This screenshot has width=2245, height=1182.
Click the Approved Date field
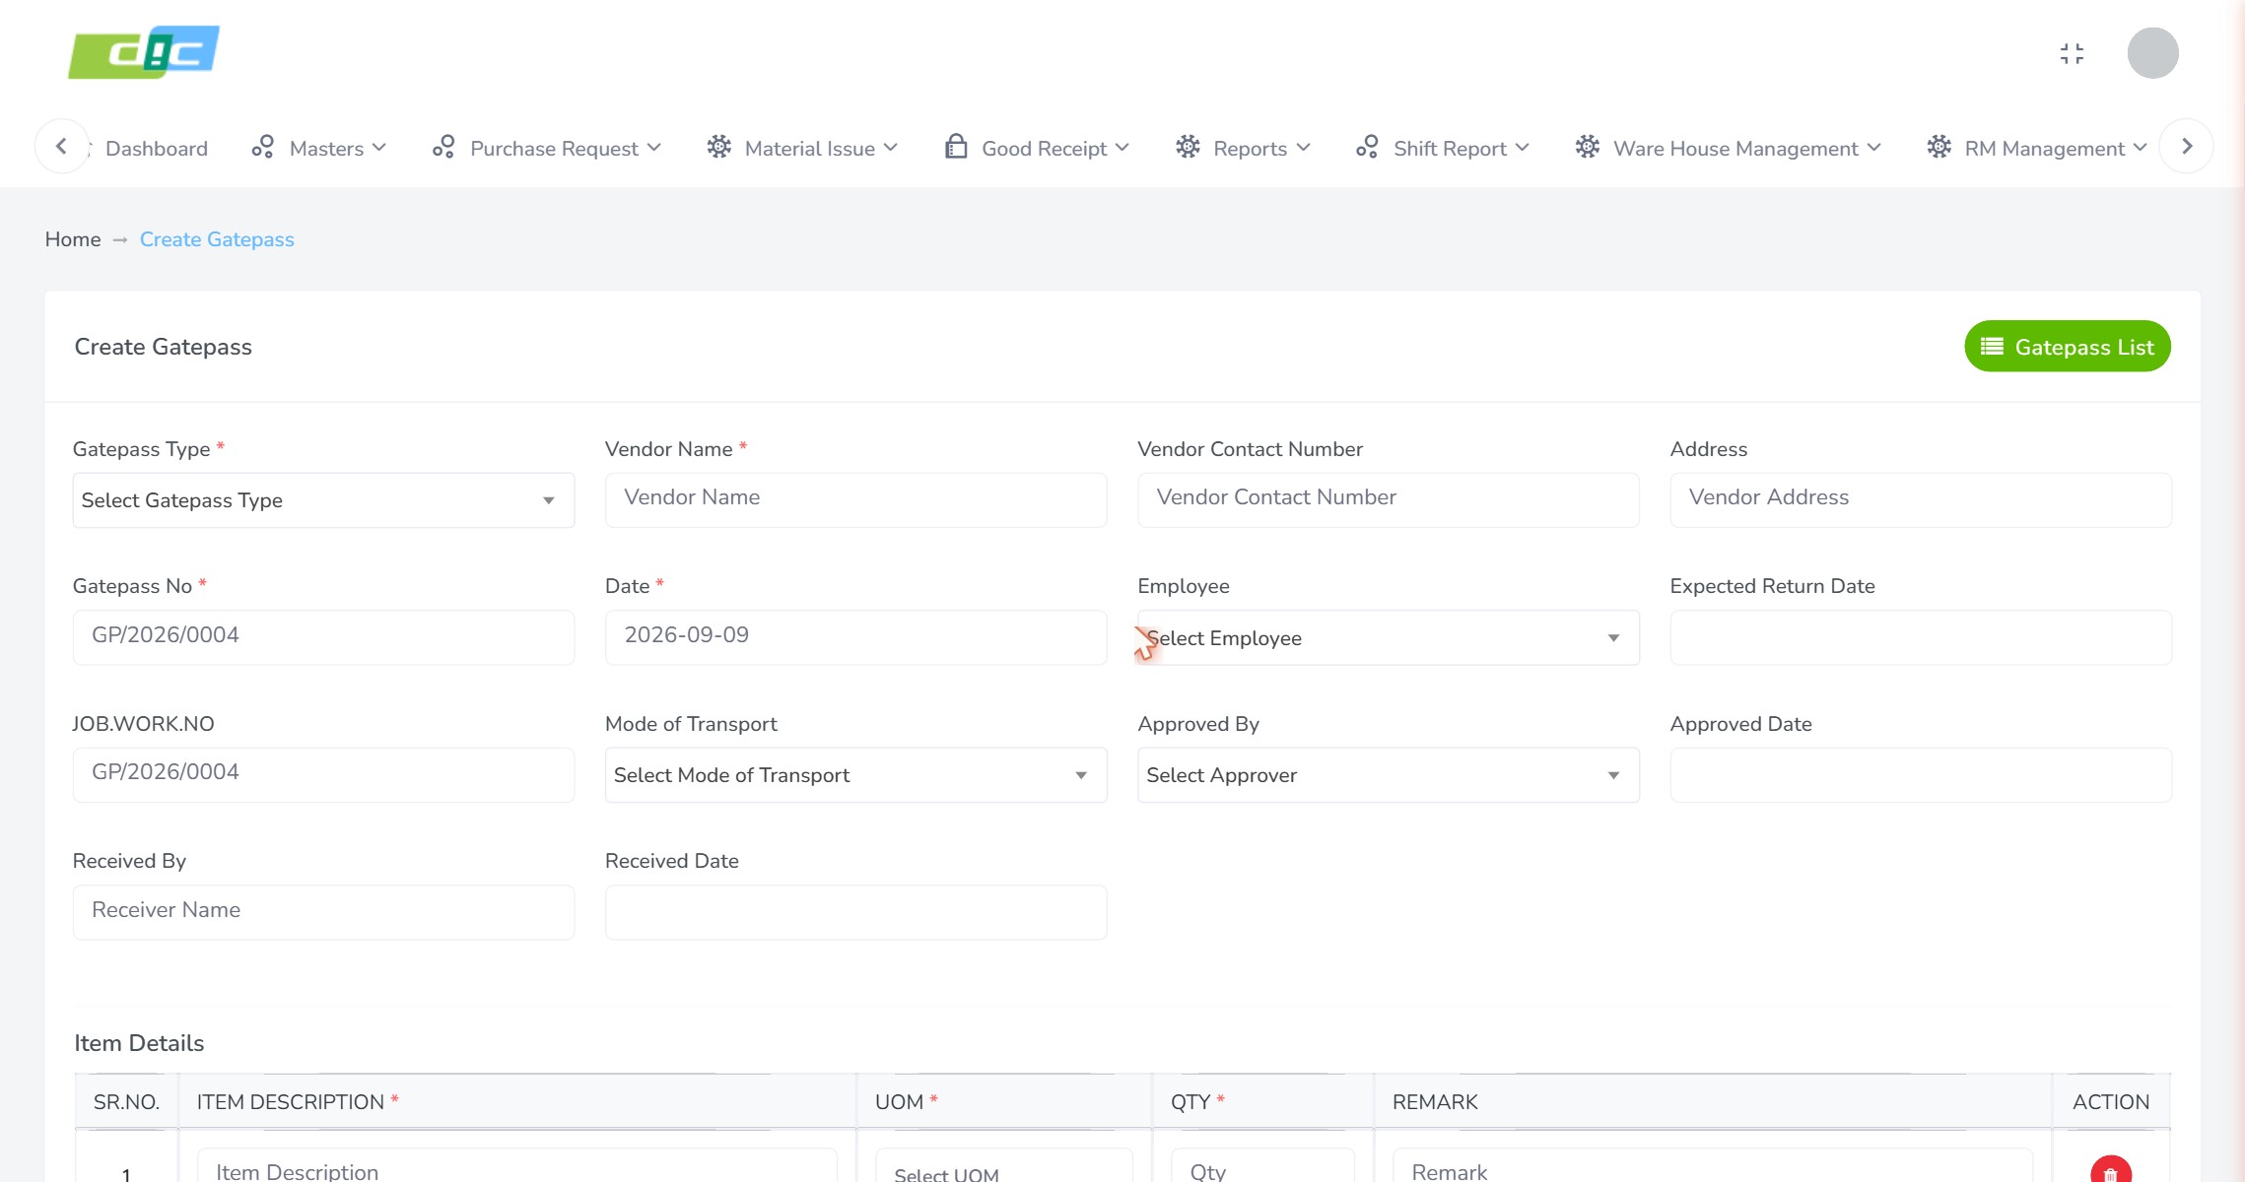(x=1921, y=775)
